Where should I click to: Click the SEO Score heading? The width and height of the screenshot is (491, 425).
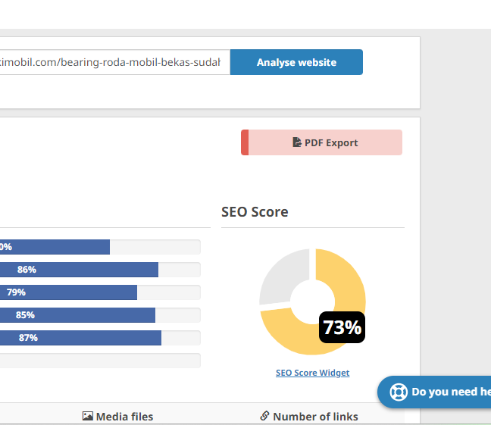(x=255, y=212)
